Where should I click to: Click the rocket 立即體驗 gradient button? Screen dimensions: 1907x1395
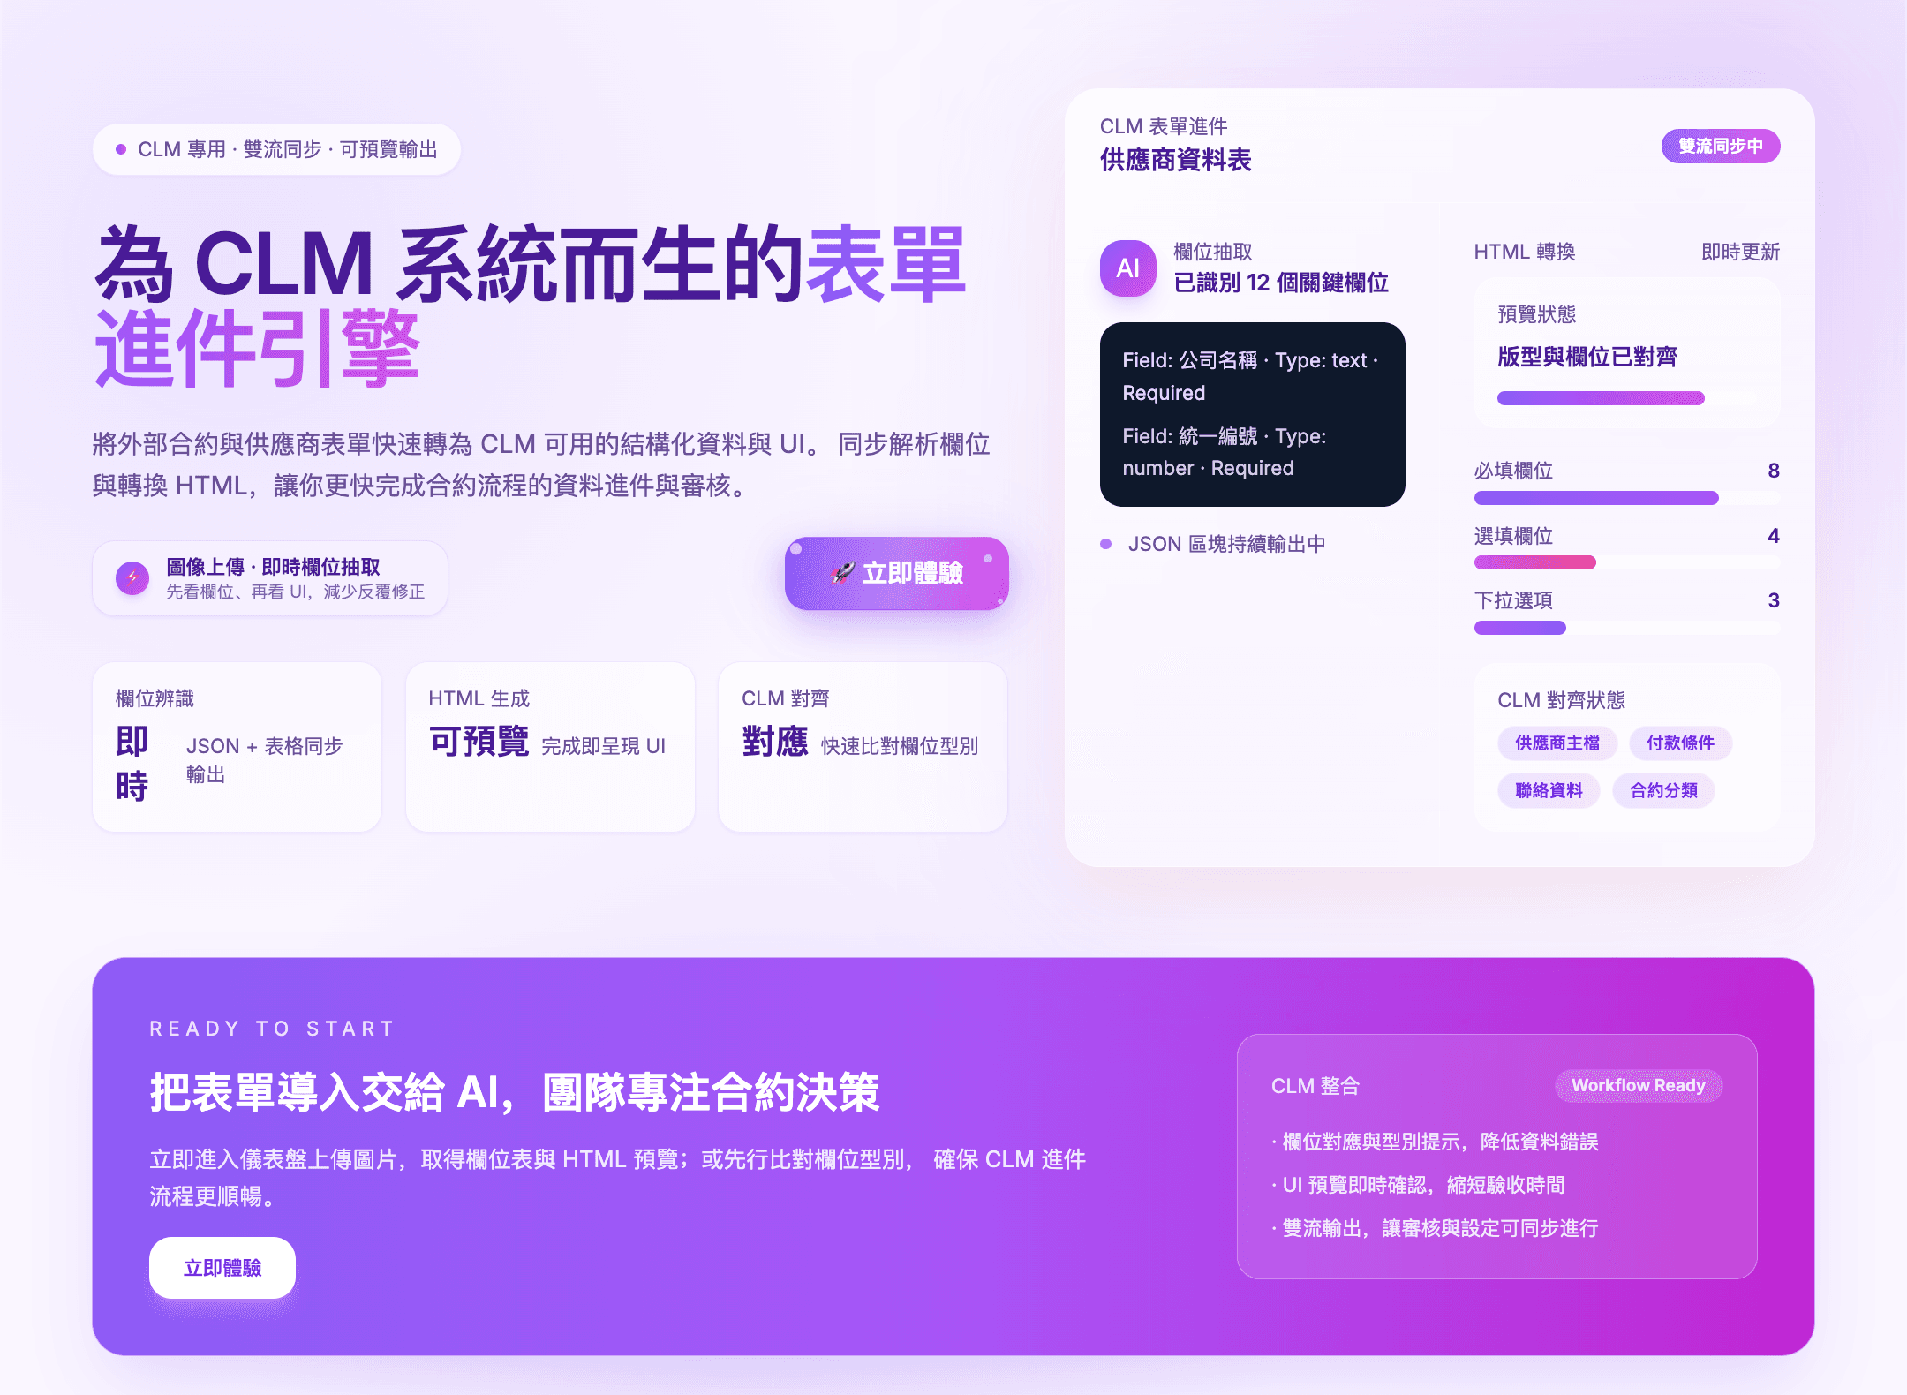896,573
